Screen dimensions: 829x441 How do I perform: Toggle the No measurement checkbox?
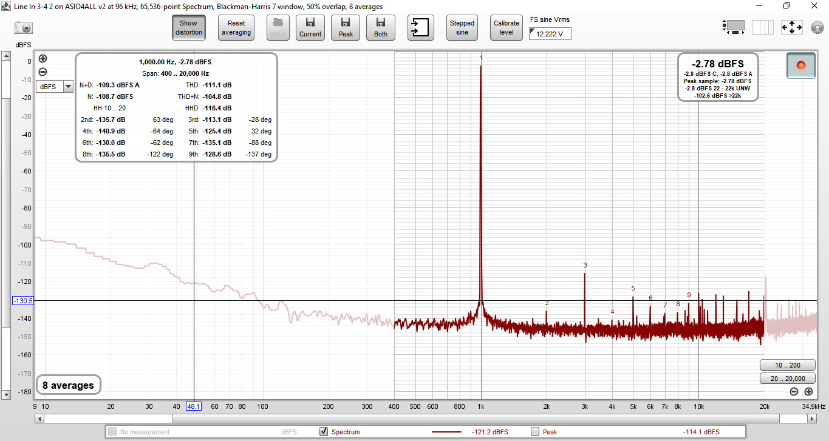(x=112, y=432)
